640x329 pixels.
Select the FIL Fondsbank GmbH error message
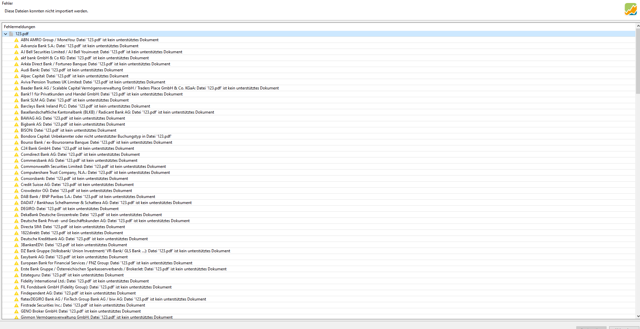click(96, 287)
